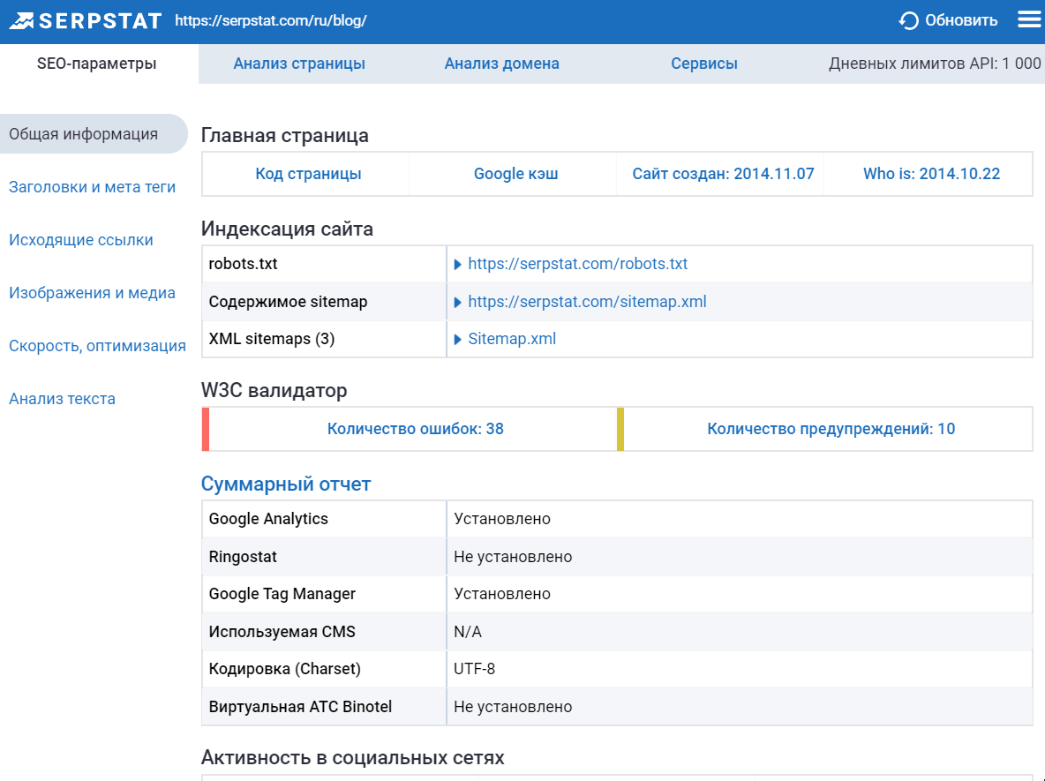Screen dimensions: 1045x781
Task: Go to Заголовки и мета теги section
Action: pos(92,187)
